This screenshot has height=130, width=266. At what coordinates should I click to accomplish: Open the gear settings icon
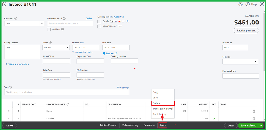click(240, 4)
